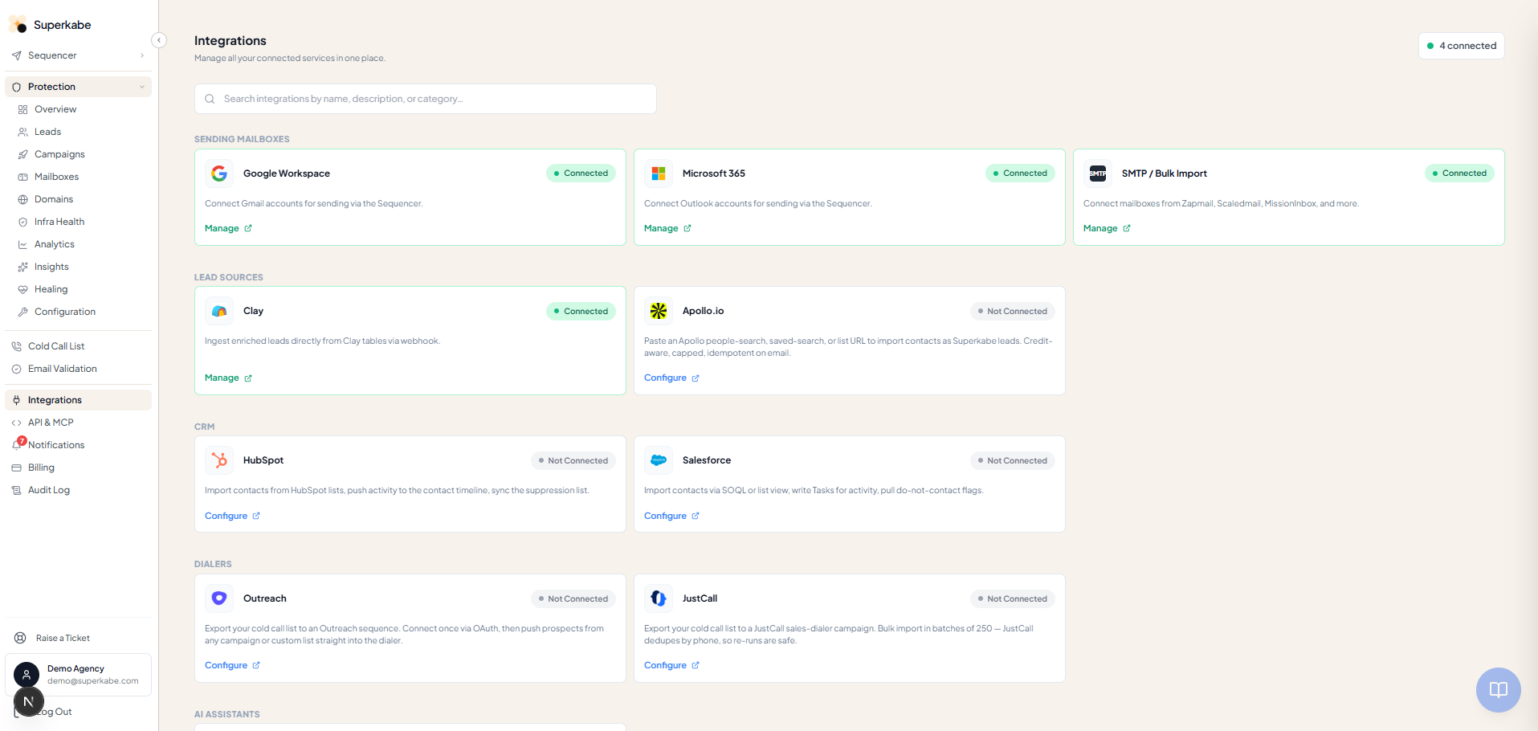The height and width of the screenshot is (731, 1538).
Task: Click the round N badge icon
Action: [29, 701]
